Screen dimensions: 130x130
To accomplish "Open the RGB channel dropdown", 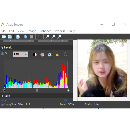I will click(21, 54).
